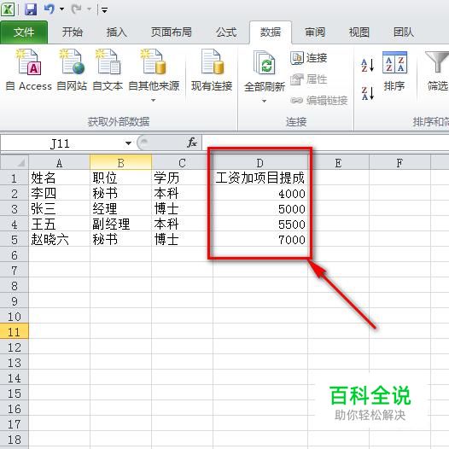The height and width of the screenshot is (449, 449).
Task: Open the 视图 tab
Action: click(359, 32)
